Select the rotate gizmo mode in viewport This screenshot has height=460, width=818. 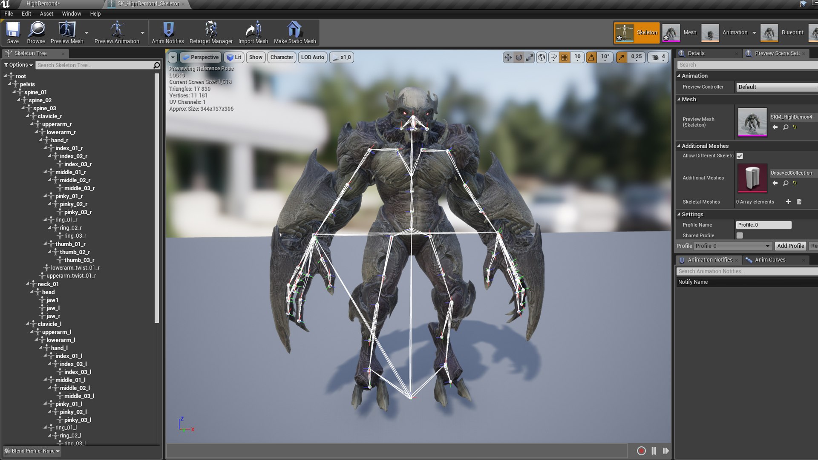tap(518, 57)
